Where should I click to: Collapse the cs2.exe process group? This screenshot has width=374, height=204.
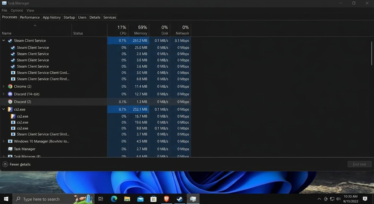(x=4, y=109)
